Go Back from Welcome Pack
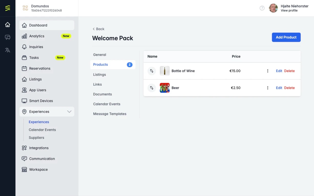The image size is (314, 196). pyautogui.click(x=99, y=29)
